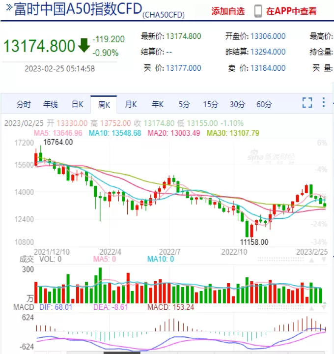Click the change value -119.200
The image size is (334, 354).
pos(109,39)
